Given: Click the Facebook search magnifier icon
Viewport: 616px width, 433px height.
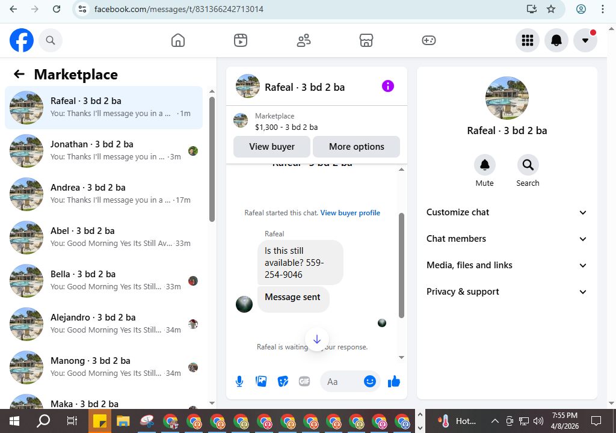Looking at the screenshot, I should [51, 40].
